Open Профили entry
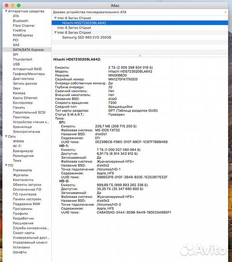 tap(20, 213)
